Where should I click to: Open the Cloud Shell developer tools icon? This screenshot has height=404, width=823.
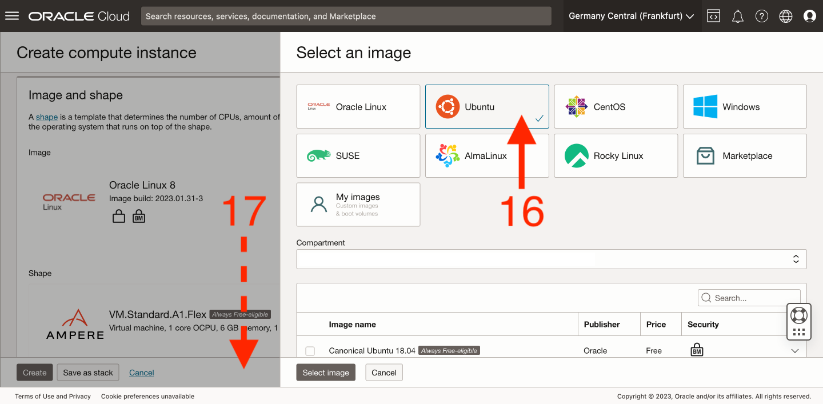point(713,16)
